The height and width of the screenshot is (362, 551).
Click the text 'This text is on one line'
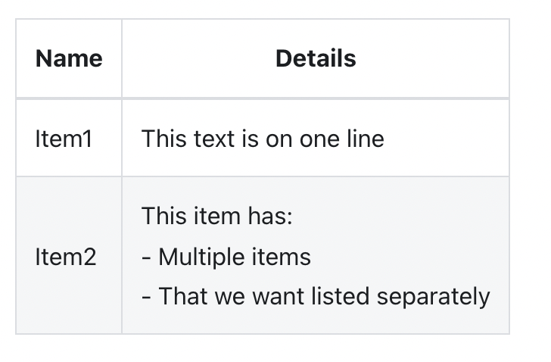click(x=263, y=139)
